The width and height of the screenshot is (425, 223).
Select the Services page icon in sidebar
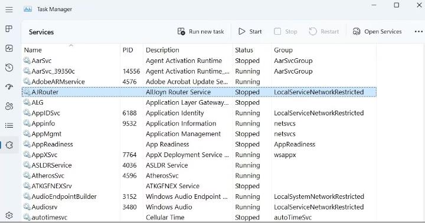click(x=9, y=145)
